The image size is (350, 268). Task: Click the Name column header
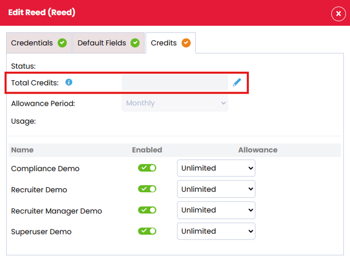[22, 150]
